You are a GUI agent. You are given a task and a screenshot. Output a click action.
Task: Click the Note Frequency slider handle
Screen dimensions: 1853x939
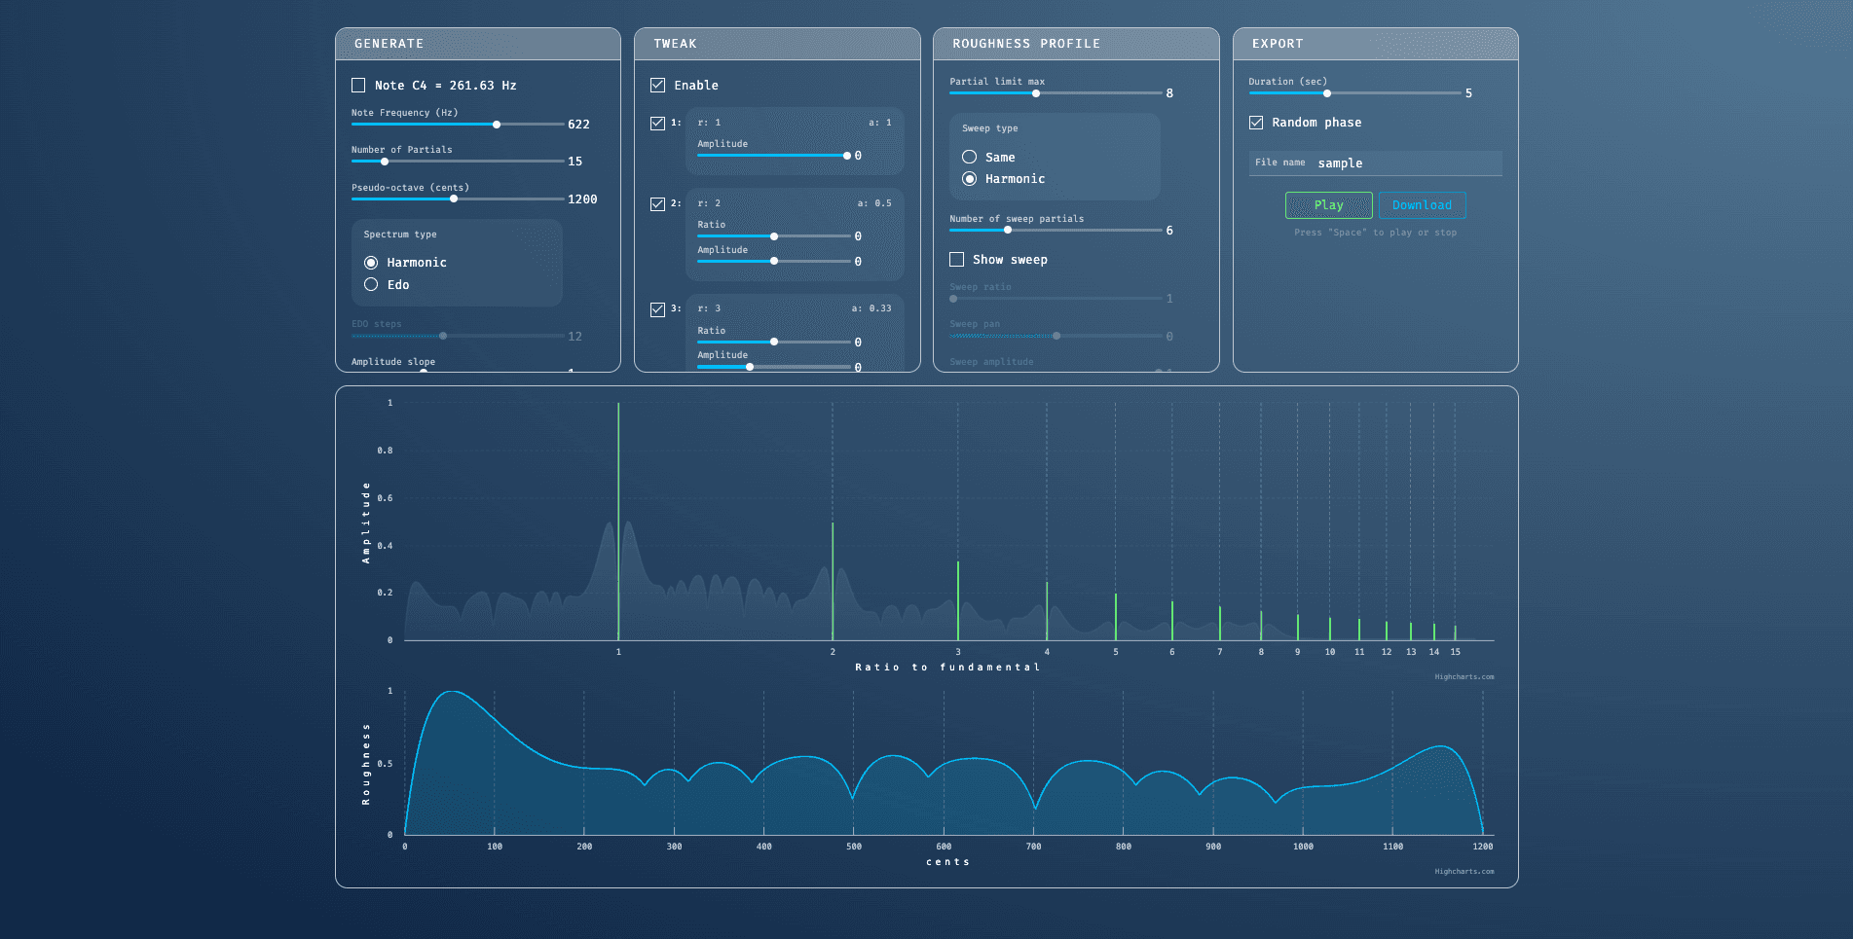coord(497,125)
